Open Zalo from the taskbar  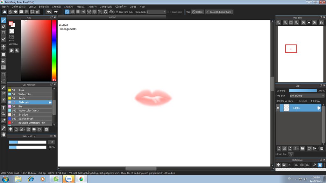pyautogui.click(x=69, y=179)
